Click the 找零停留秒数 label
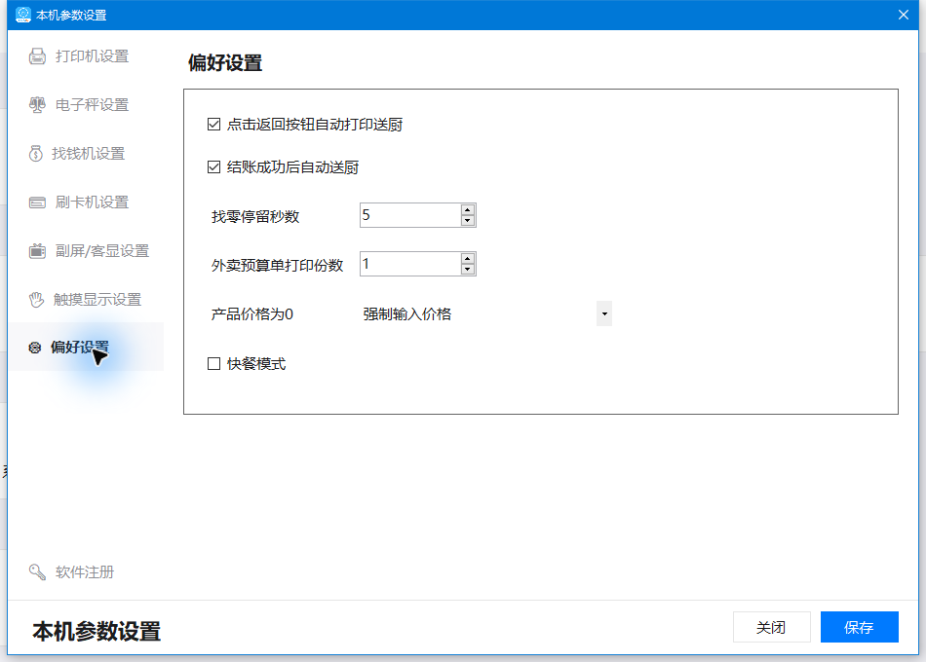This screenshot has height=662, width=926. (255, 216)
